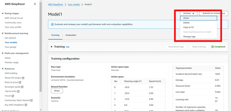Click the sidebar vertical scrollbar thumb
This screenshot has height=111, width=231.
40,47
